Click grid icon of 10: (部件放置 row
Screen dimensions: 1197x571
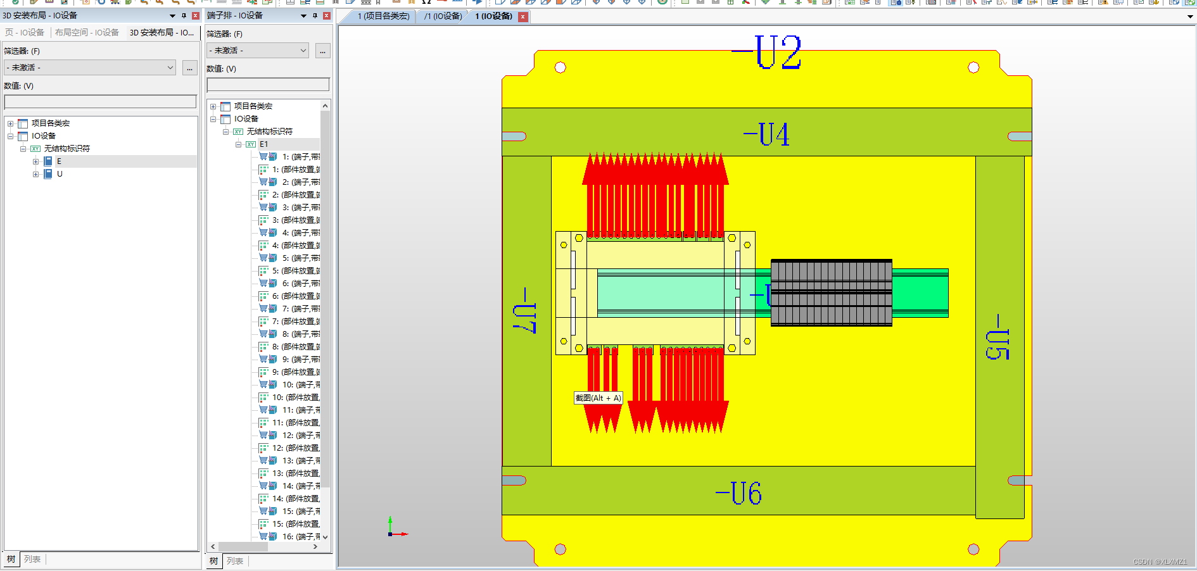pyautogui.click(x=263, y=398)
